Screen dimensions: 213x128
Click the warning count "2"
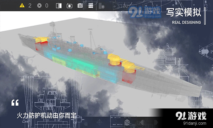point(30,6)
